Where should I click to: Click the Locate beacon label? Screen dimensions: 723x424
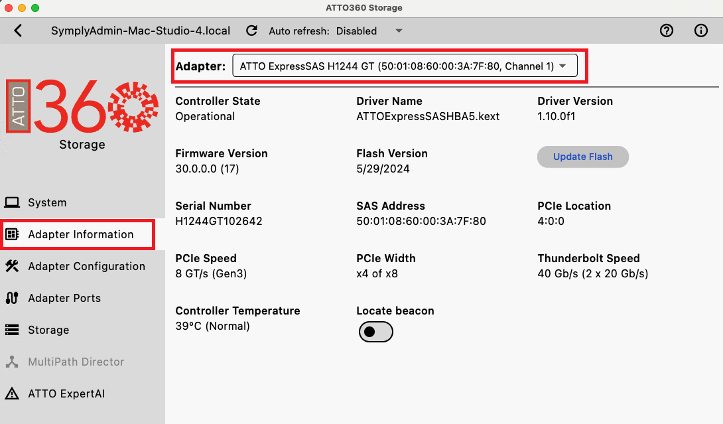[395, 311]
